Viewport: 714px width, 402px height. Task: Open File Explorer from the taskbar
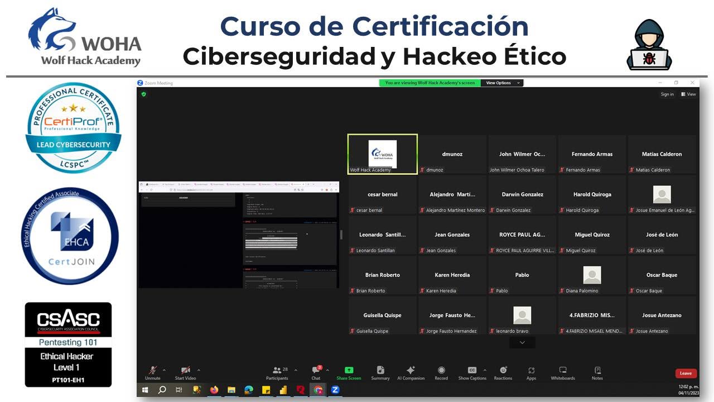pyautogui.click(x=231, y=390)
